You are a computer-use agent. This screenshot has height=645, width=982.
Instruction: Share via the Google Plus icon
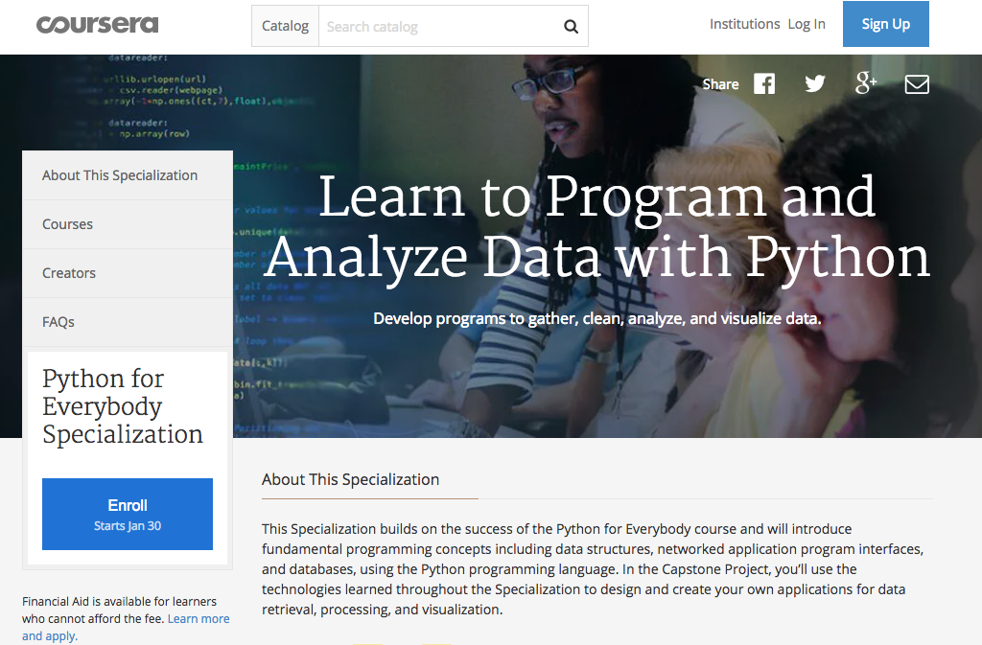coord(866,84)
